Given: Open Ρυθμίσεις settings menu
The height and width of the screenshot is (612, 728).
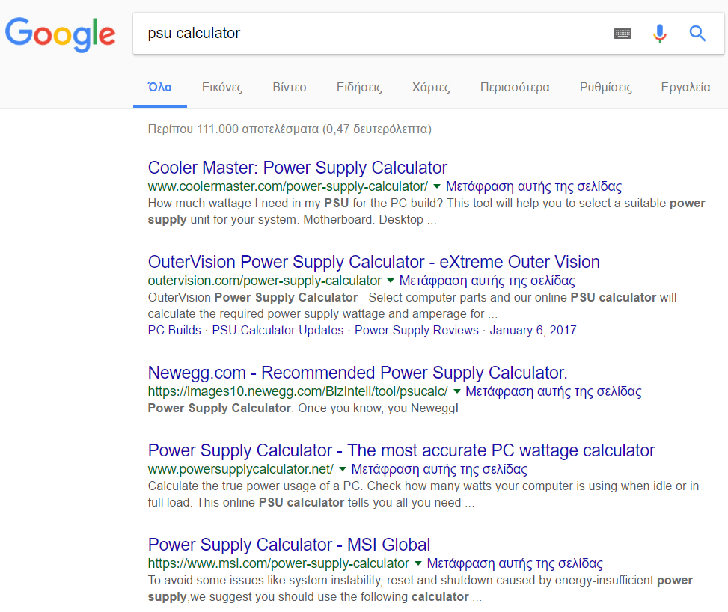Looking at the screenshot, I should click(x=606, y=88).
